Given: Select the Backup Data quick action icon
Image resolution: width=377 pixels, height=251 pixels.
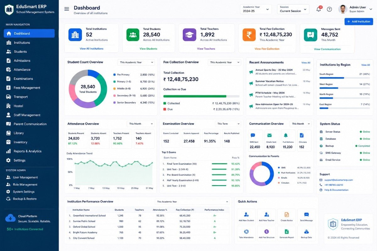Looking at the screenshot, I should coord(306,232).
